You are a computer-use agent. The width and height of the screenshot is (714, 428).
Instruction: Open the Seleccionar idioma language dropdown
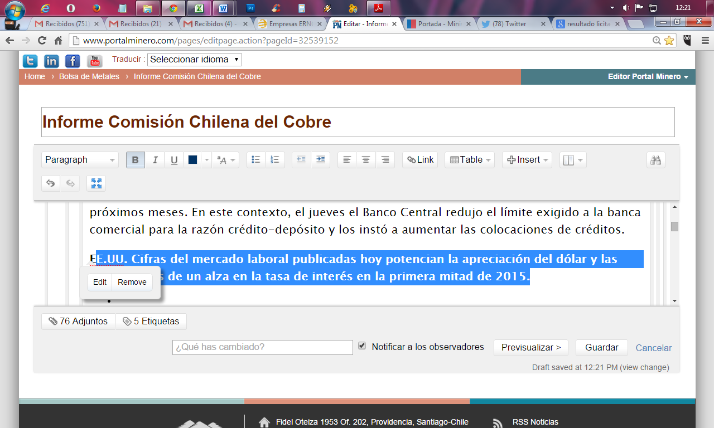(x=194, y=60)
